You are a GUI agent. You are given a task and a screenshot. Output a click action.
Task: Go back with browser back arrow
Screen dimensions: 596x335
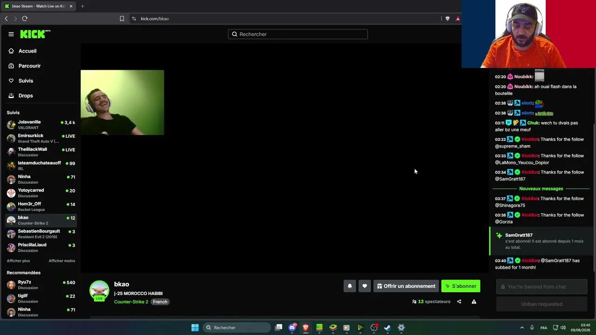[6, 19]
